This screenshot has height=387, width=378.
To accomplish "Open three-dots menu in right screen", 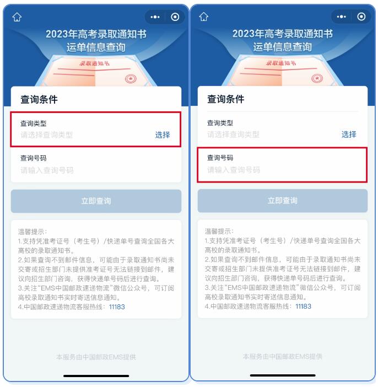I will pyautogui.click(x=342, y=17).
